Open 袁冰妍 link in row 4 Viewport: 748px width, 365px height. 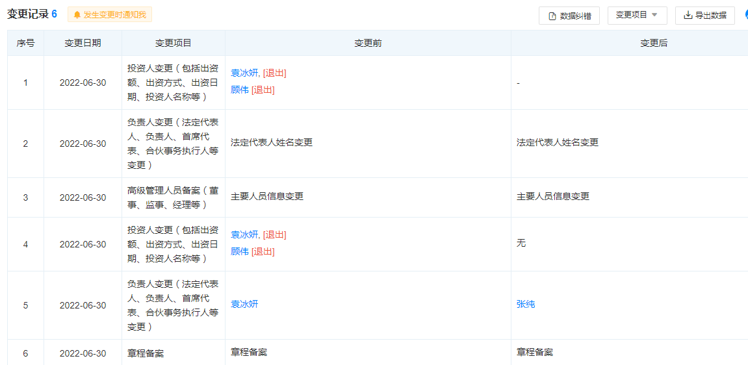coord(244,234)
